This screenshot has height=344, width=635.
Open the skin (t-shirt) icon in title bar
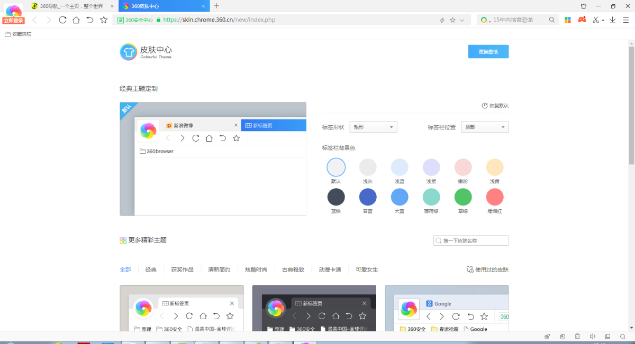584,6
